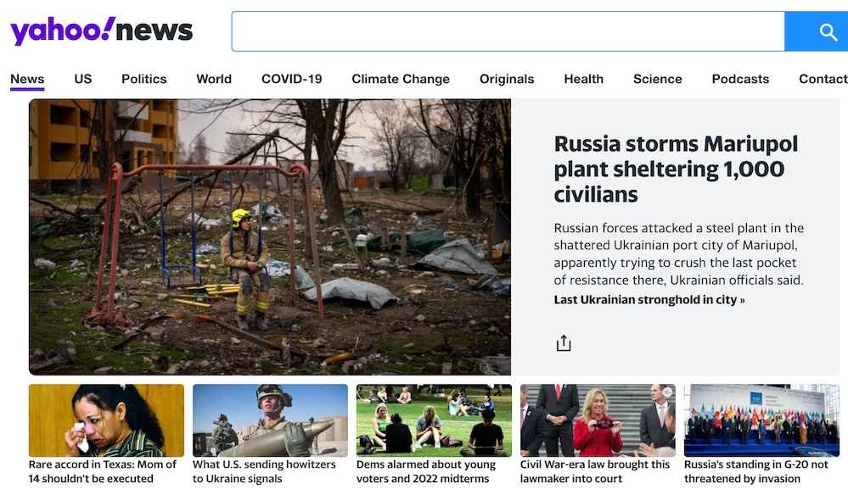Select the Science navigation link
Viewport: 848px width, 500px height.
[x=657, y=79]
